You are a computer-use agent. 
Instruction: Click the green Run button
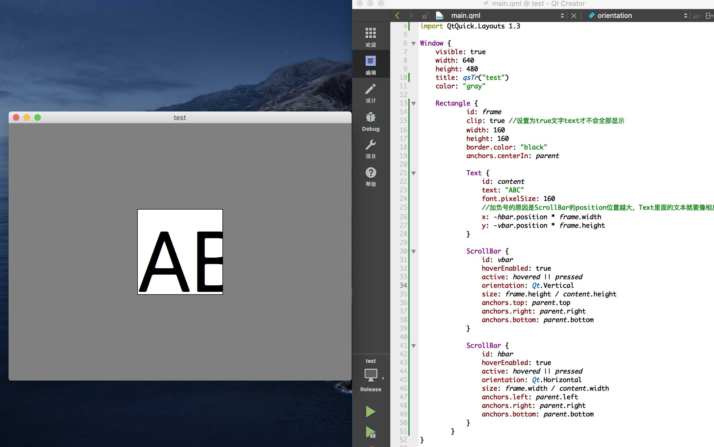coord(370,411)
